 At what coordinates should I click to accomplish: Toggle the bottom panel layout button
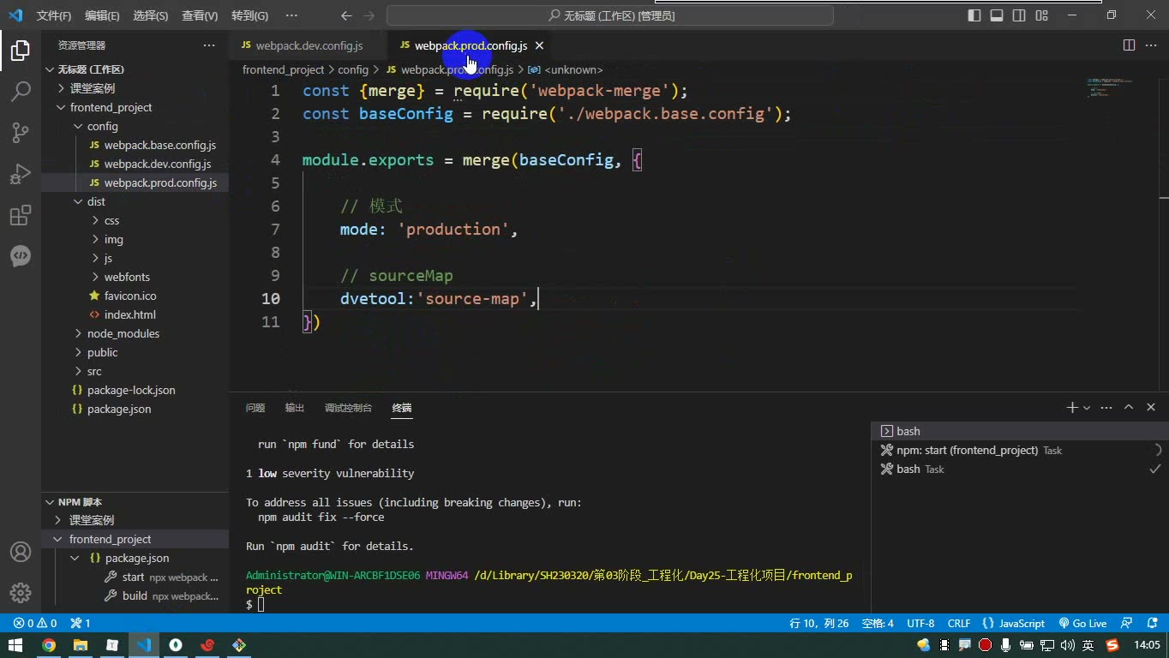pos(997,15)
